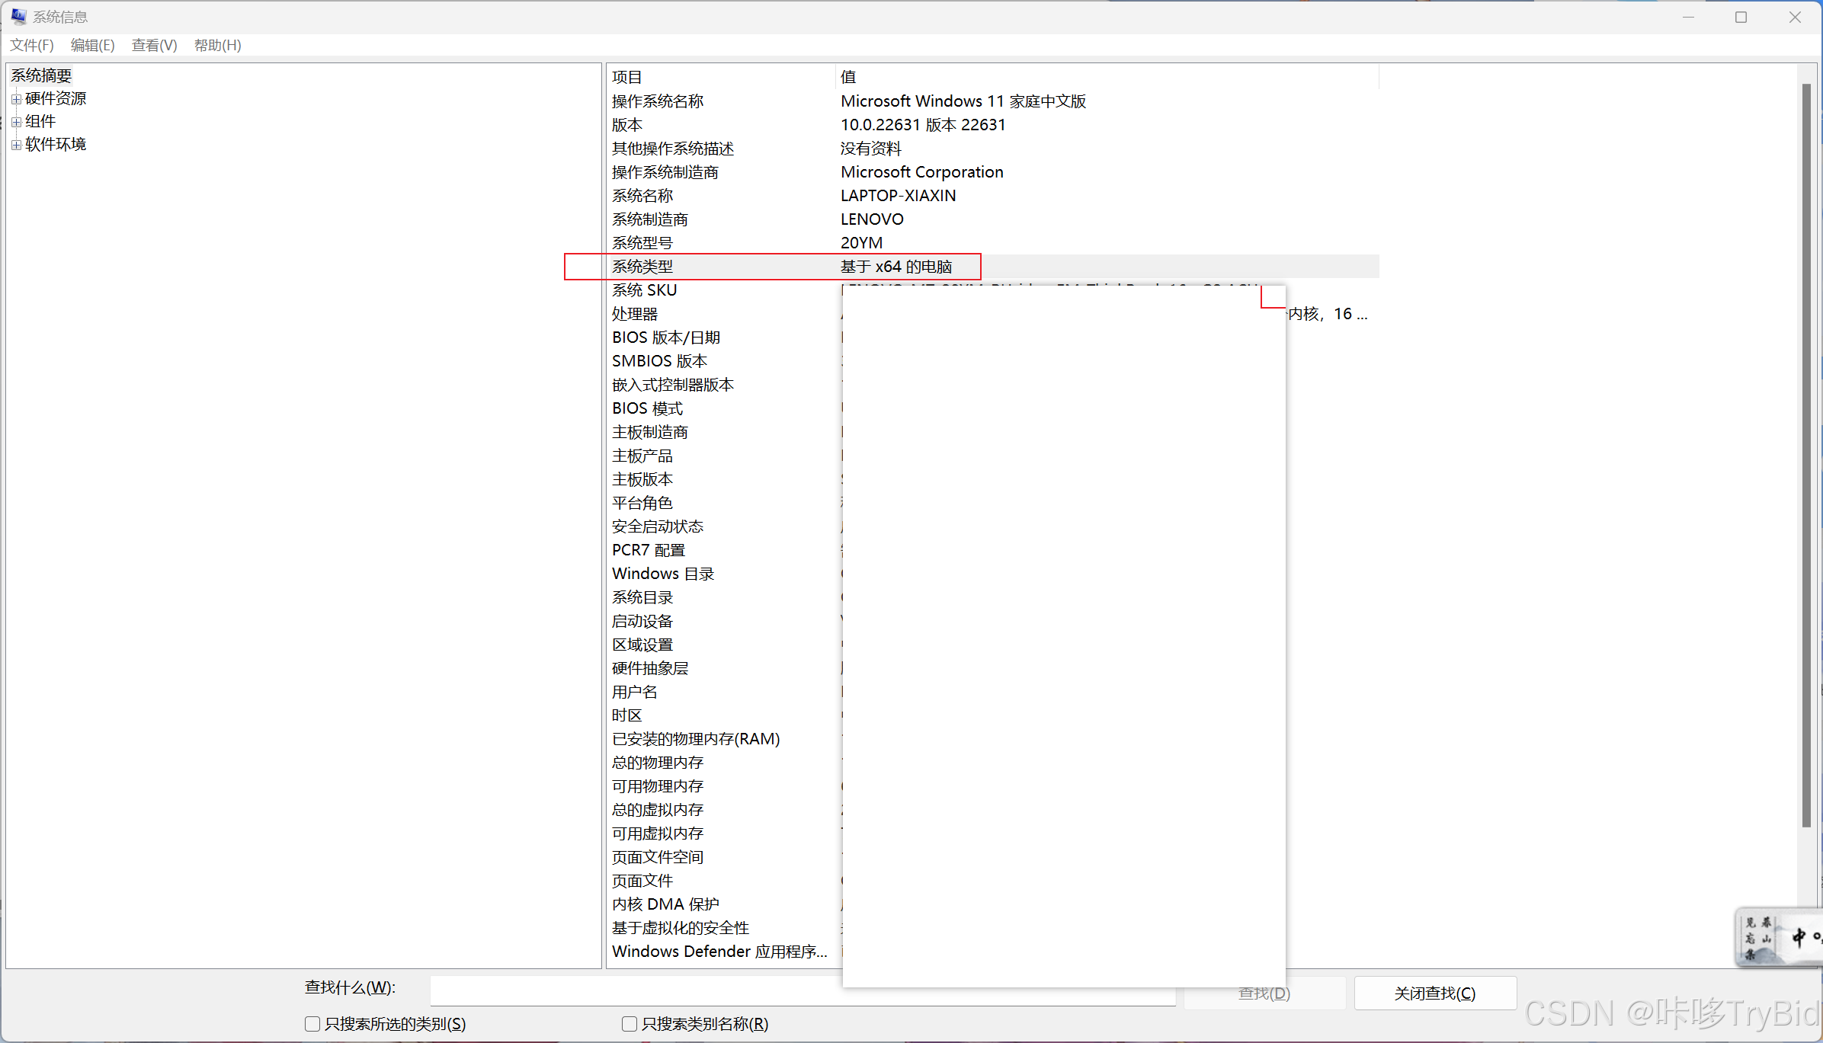Screen dimensions: 1823x1043
Task: Select the 区域设置 row
Action: point(724,645)
